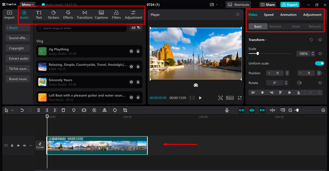Open the Player panel menu
Image resolution: width=329 pixels, height=171 pixels.
(238, 15)
